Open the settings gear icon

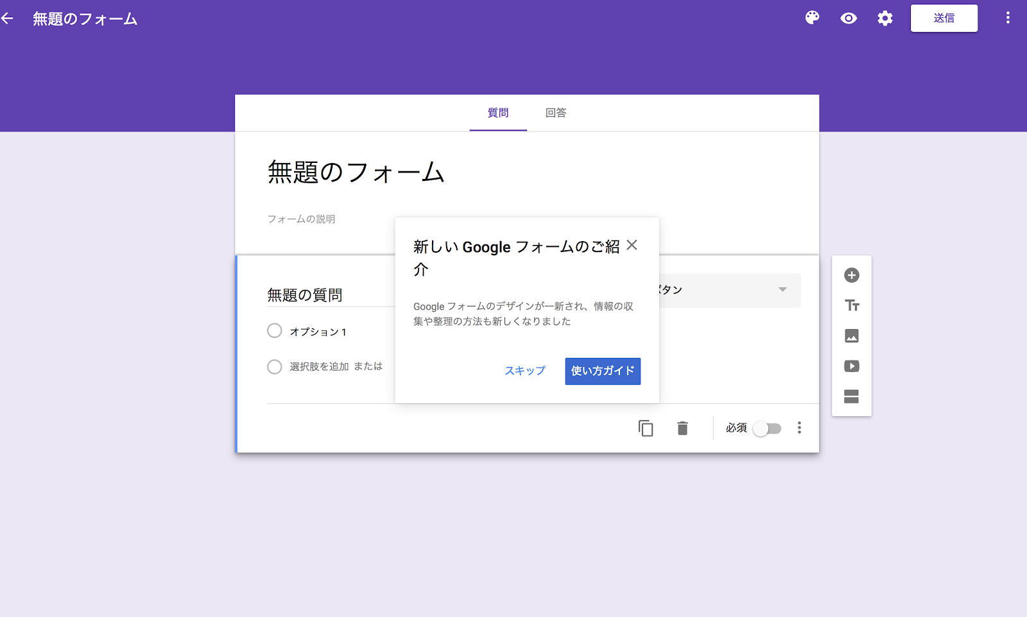click(885, 19)
